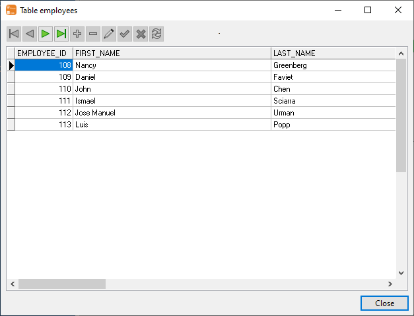Image resolution: width=414 pixels, height=316 pixels.
Task: Select the Sciarra last name cell
Action: [333, 101]
